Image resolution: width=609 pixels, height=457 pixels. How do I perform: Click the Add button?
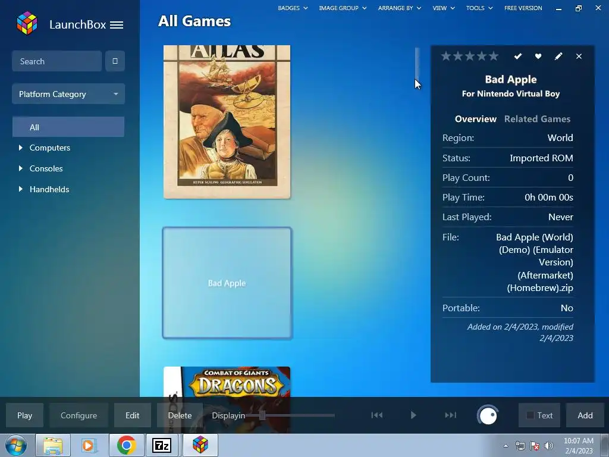[585, 415]
